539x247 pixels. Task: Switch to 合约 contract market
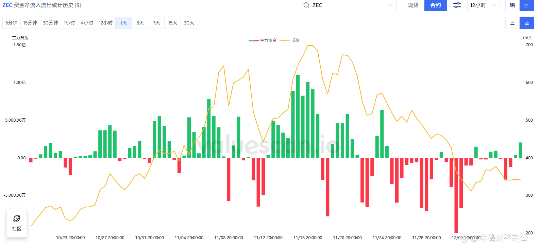(x=436, y=5)
